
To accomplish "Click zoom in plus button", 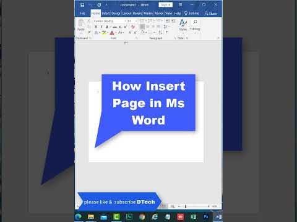I will tap(209, 206).
